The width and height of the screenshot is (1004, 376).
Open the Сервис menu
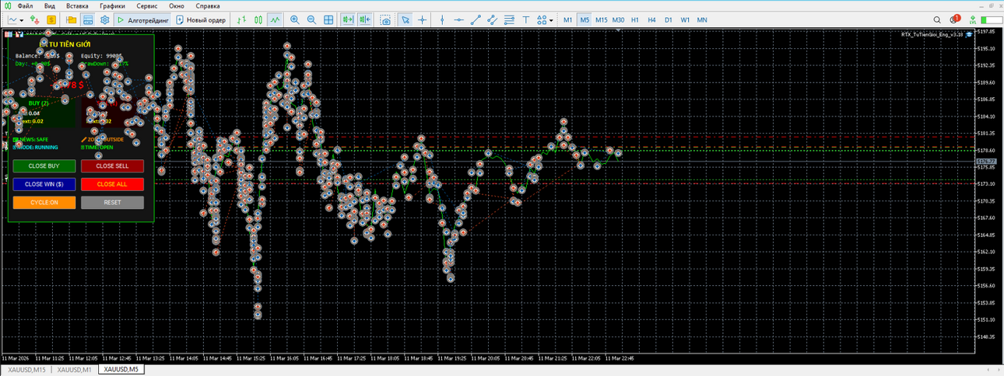[x=147, y=5]
